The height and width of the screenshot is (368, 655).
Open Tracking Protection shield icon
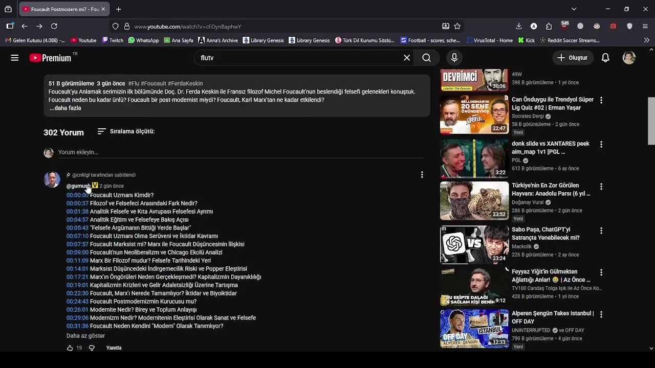116,26
